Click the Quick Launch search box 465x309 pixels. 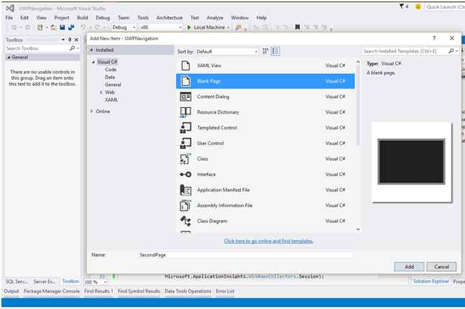click(x=445, y=6)
